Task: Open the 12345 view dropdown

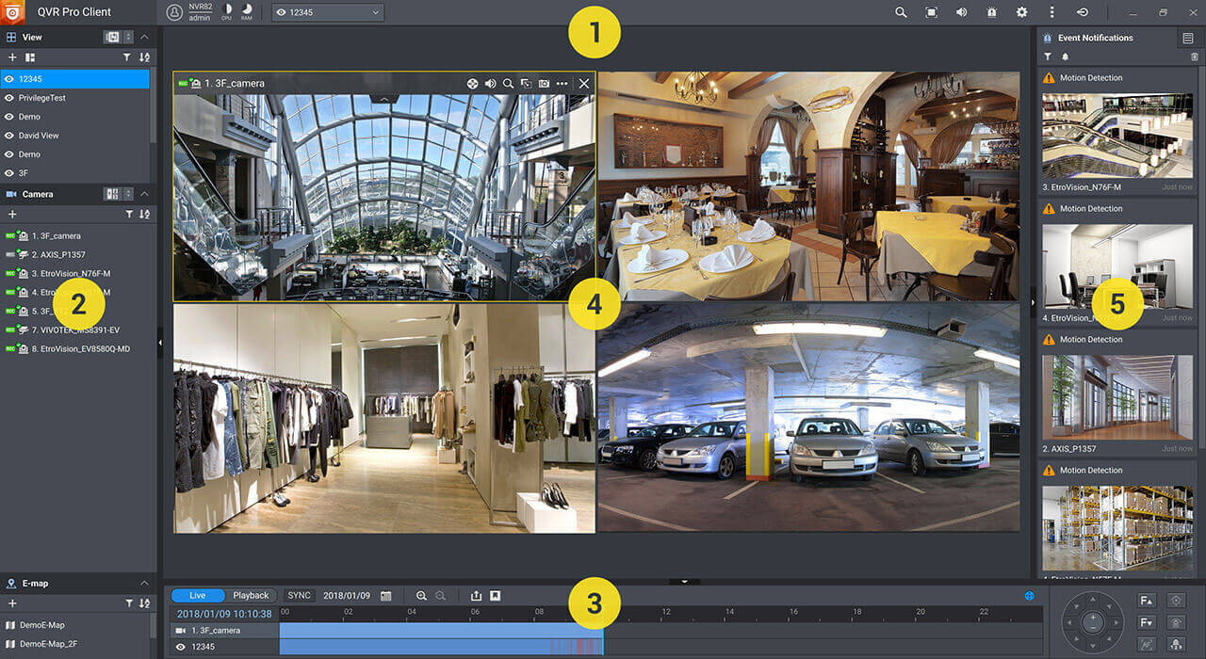Action: [x=327, y=12]
